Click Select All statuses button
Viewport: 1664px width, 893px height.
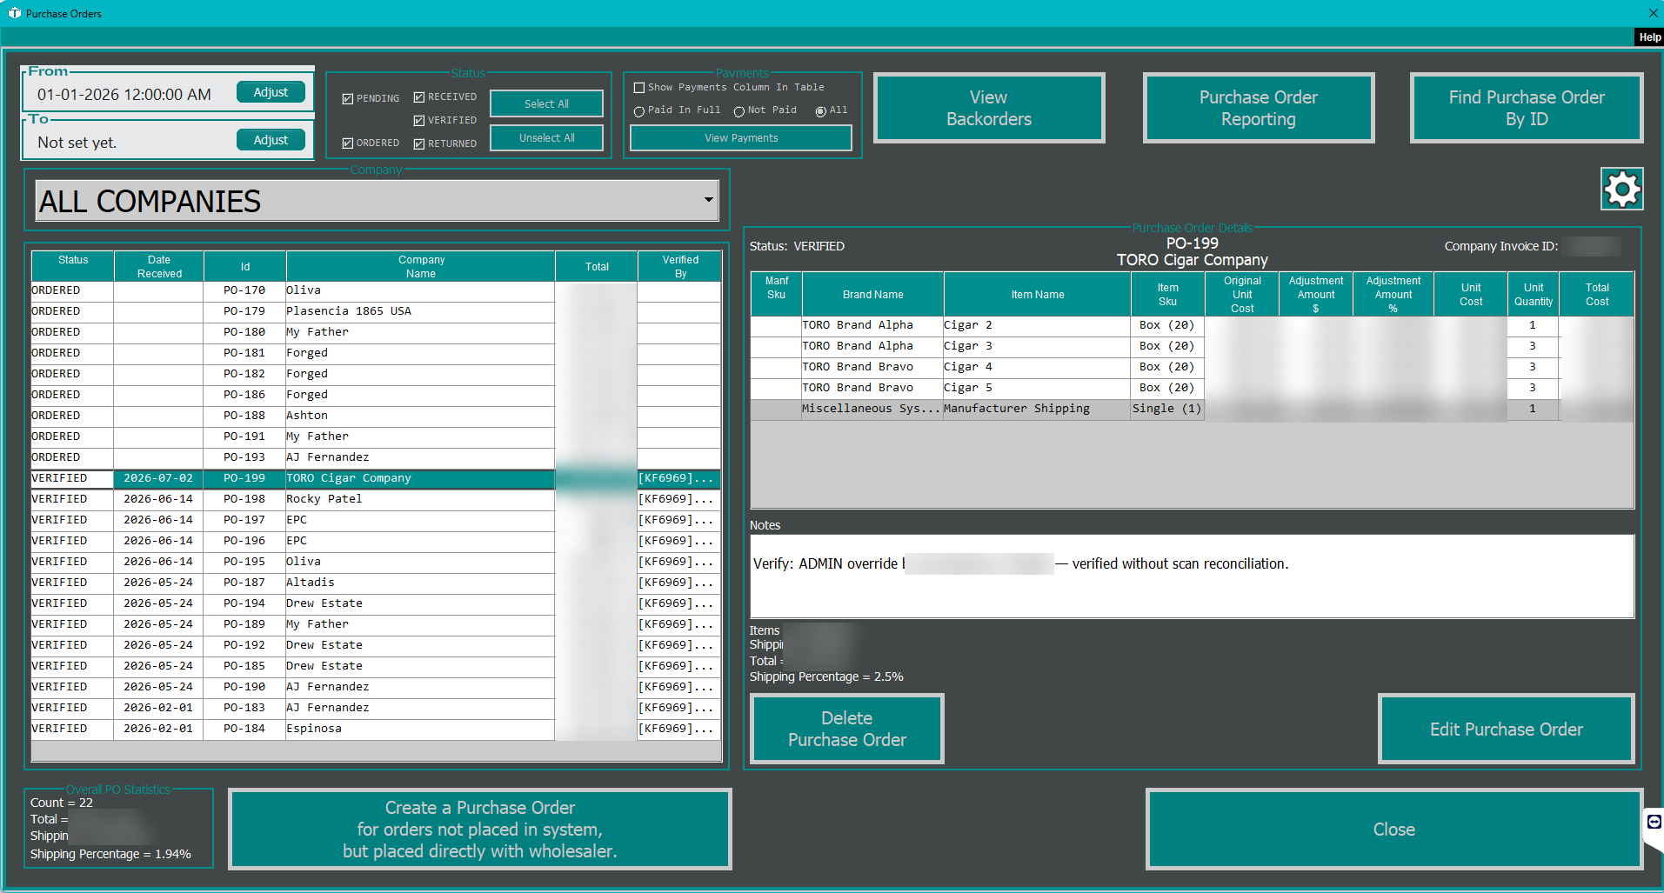(x=546, y=103)
